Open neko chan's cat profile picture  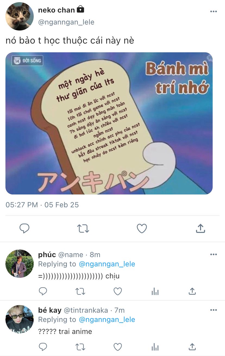click(20, 16)
